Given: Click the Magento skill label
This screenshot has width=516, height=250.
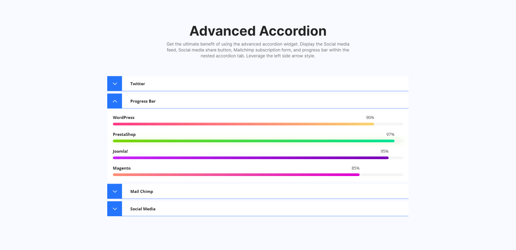Looking at the screenshot, I should point(122,168).
